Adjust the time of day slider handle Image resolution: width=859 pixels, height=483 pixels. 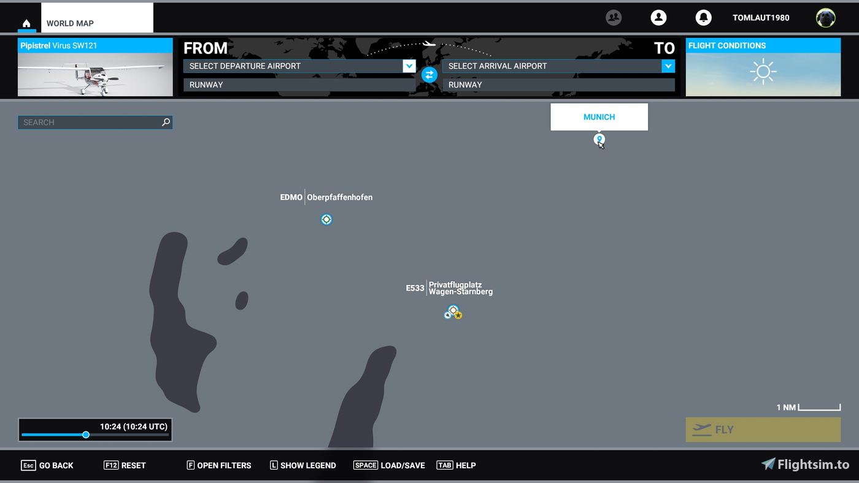coord(86,435)
